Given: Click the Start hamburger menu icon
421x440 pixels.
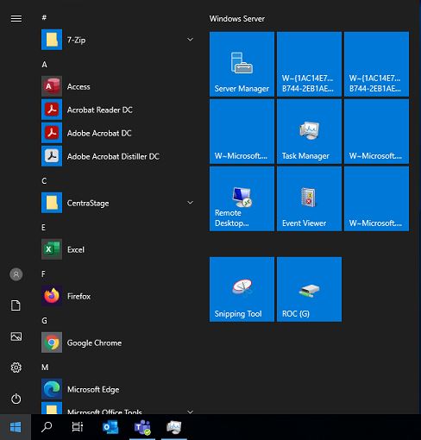Looking at the screenshot, I should pyautogui.click(x=16, y=19).
